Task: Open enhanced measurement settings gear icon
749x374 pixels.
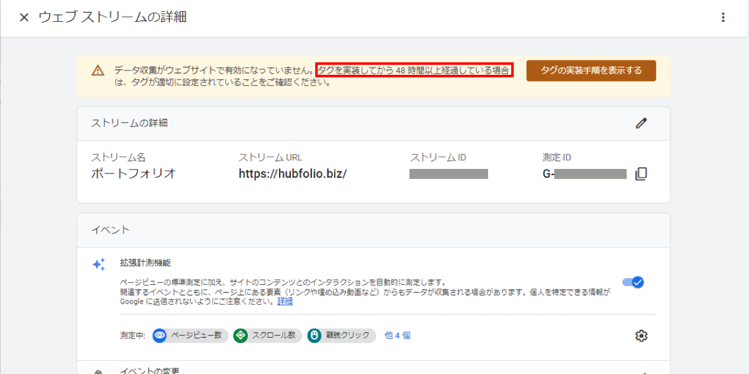Action: coord(641,336)
